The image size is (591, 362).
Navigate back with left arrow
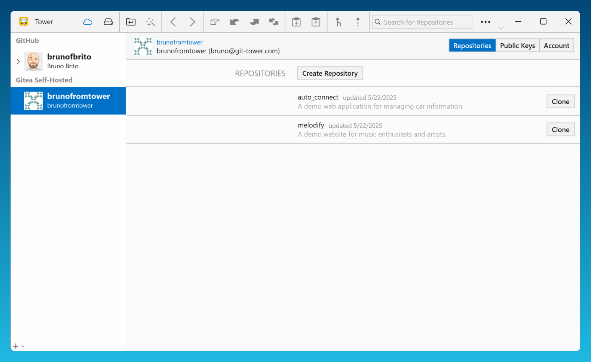click(x=173, y=22)
